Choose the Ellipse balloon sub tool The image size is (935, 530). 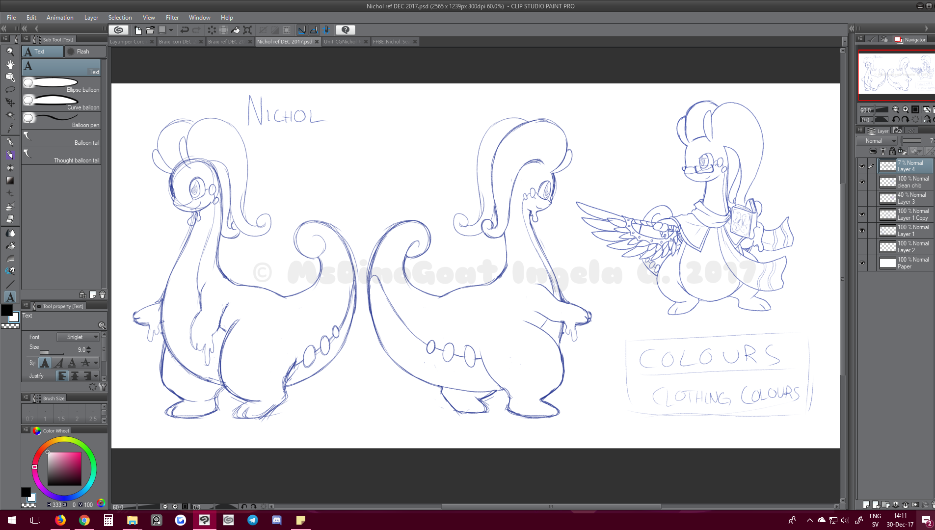point(61,85)
